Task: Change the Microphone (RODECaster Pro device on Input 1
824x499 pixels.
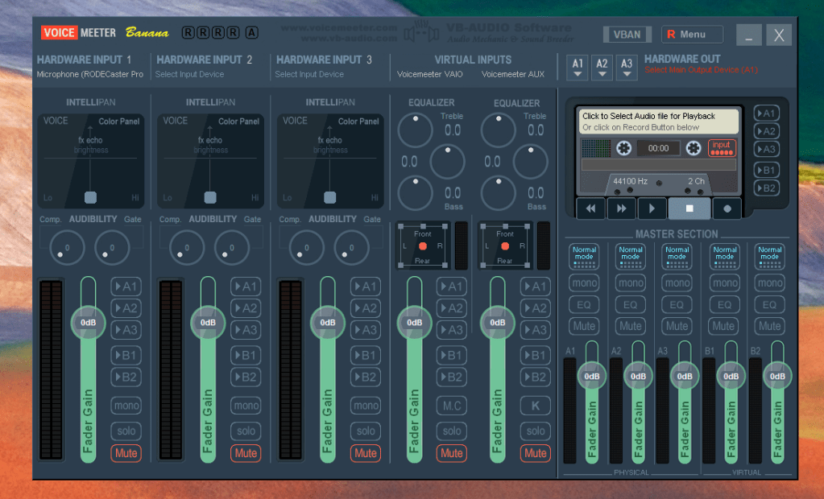Action: coord(90,74)
